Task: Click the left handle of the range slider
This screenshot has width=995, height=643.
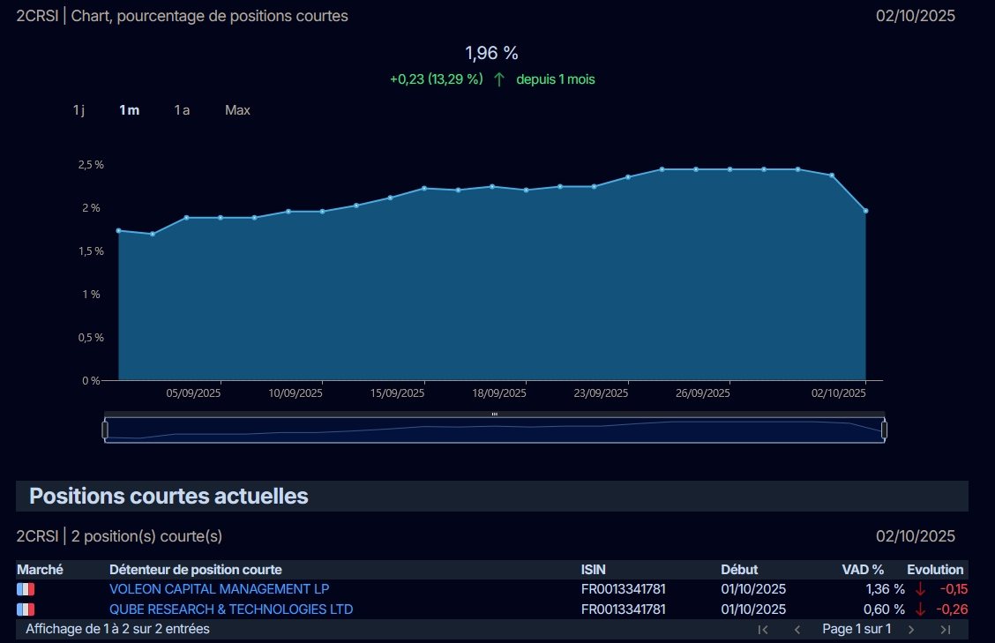Action: click(105, 430)
